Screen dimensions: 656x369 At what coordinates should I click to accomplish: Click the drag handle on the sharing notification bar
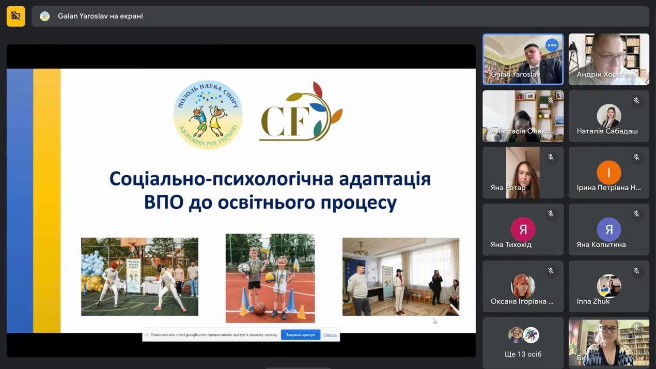(147, 335)
